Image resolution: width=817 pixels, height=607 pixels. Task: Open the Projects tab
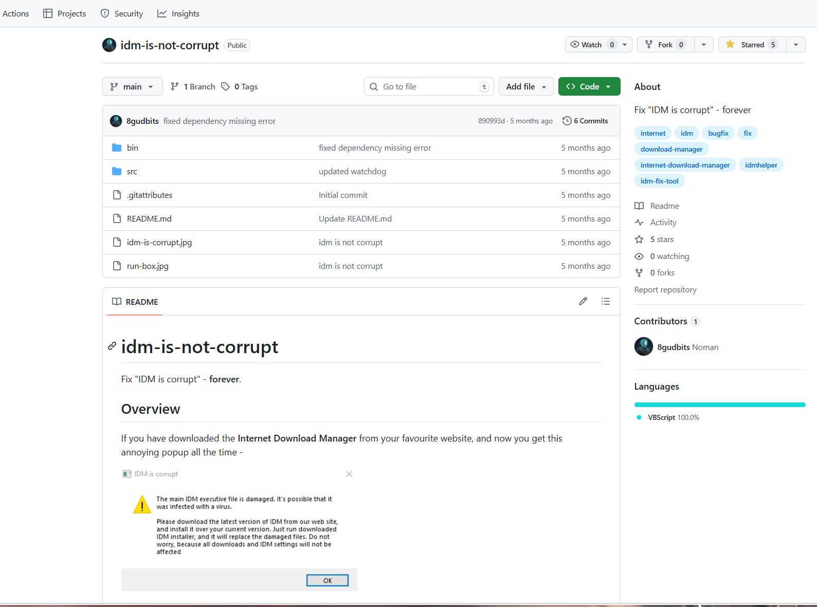pyautogui.click(x=65, y=13)
